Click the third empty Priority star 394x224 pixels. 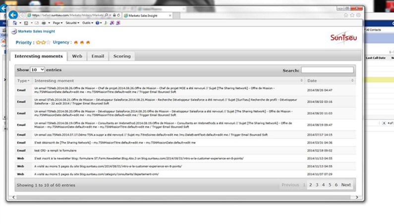click(x=48, y=42)
